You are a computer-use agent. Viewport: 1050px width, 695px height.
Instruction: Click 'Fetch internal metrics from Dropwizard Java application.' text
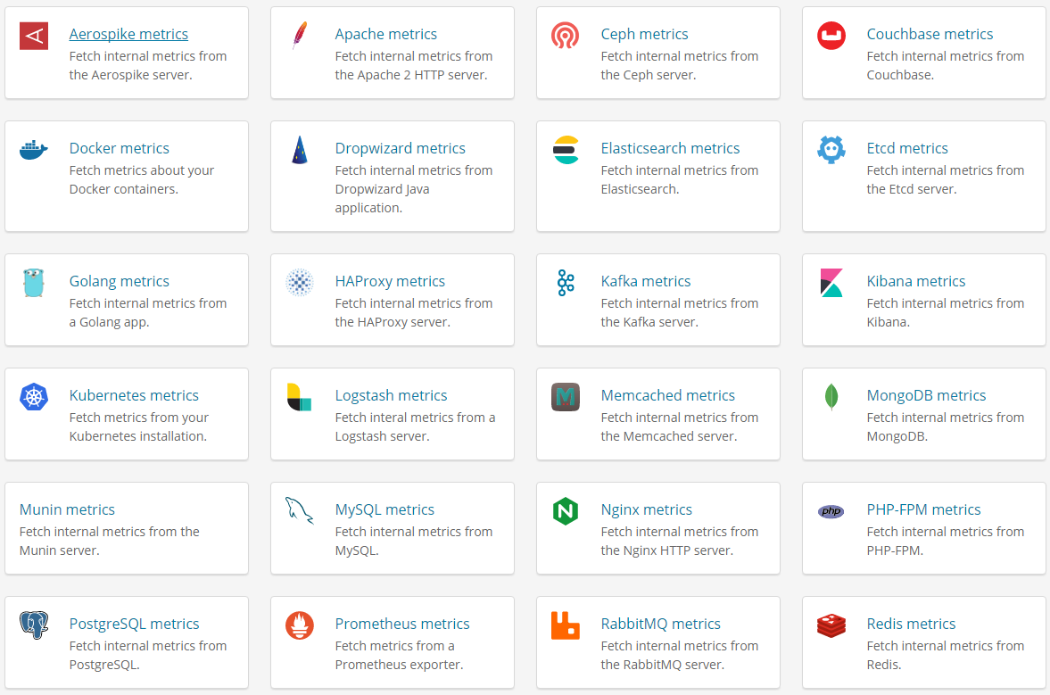click(x=414, y=189)
